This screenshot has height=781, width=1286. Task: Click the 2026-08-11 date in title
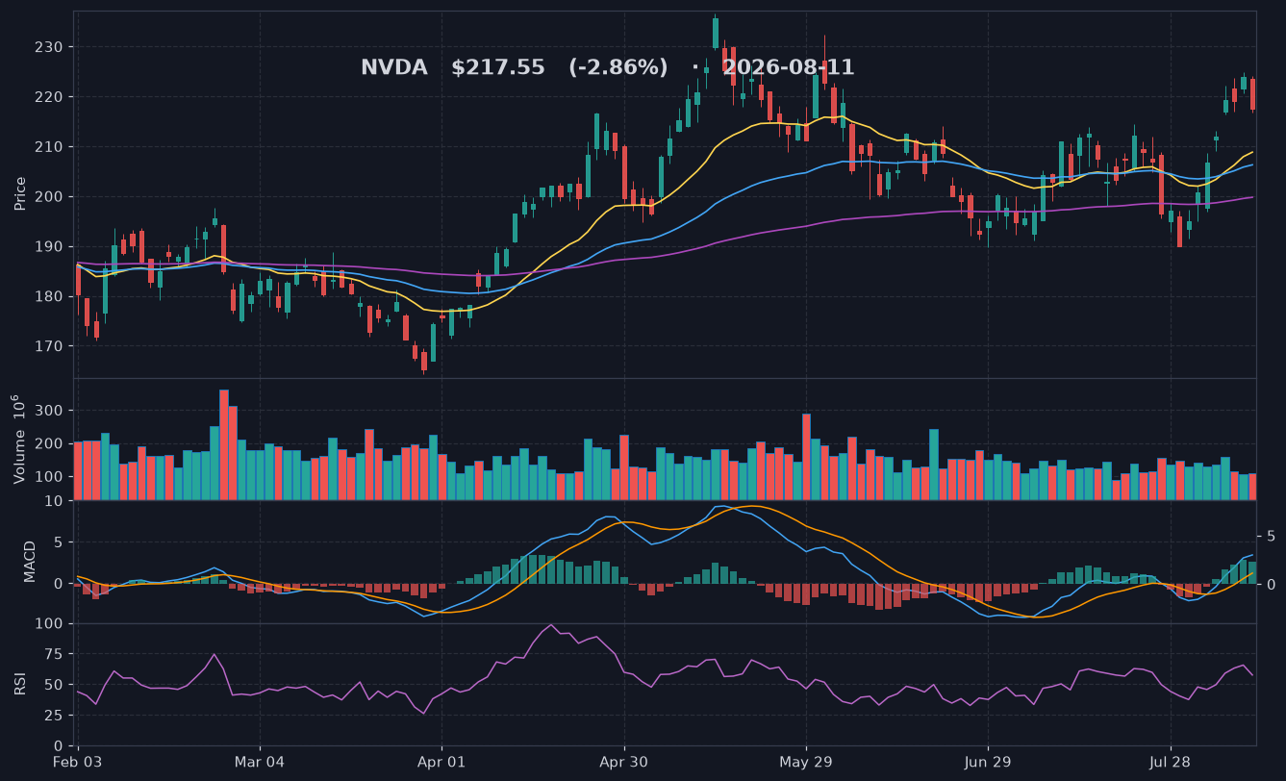tap(788, 67)
